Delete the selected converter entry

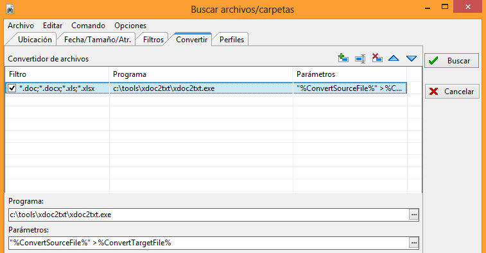377,58
